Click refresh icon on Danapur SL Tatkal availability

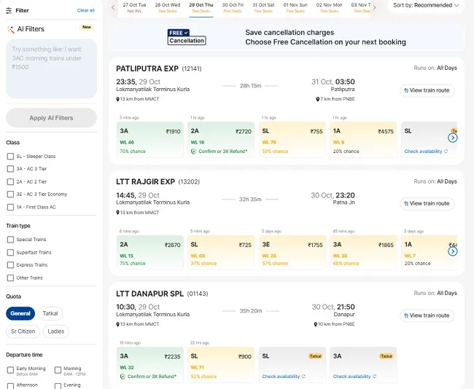click(303, 377)
